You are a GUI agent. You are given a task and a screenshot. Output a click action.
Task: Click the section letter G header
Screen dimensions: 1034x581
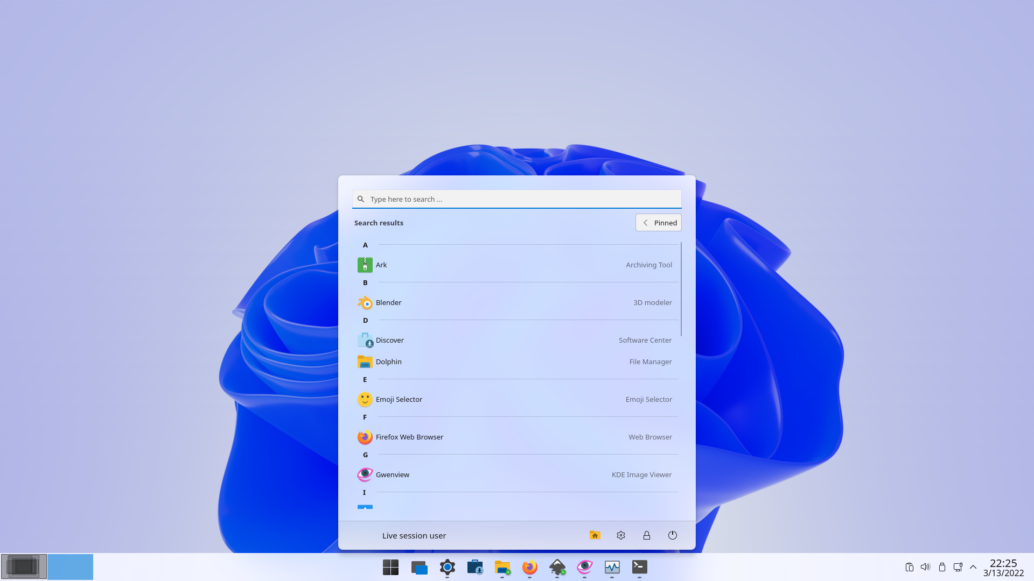[365, 455]
